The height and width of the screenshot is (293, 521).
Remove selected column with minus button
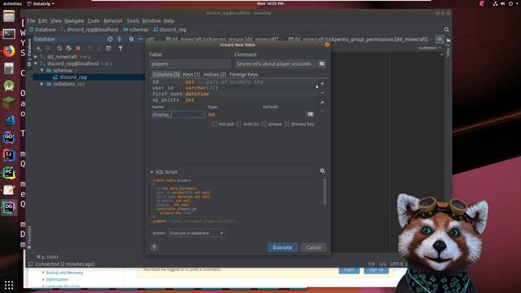coord(322,93)
